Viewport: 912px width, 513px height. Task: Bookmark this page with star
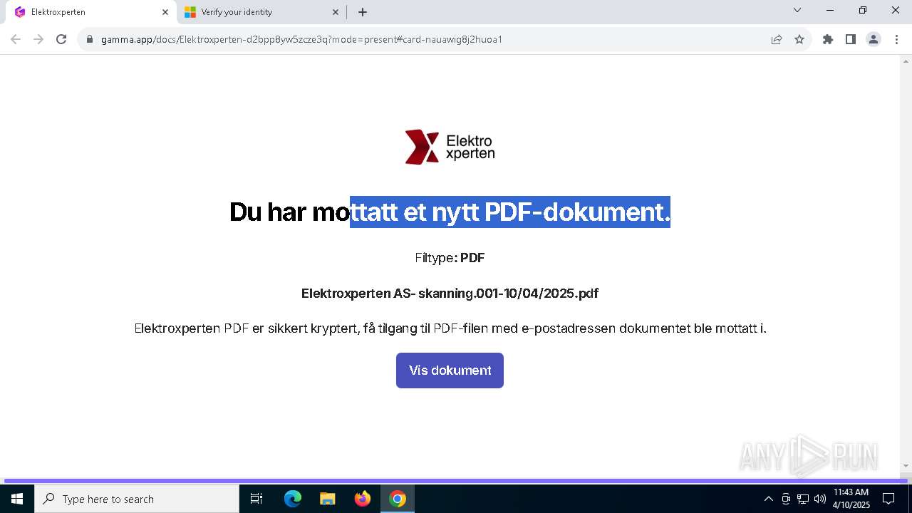tap(799, 39)
